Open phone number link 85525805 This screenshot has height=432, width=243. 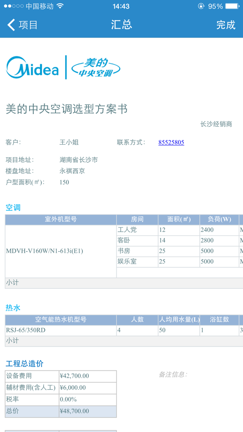[x=171, y=142]
